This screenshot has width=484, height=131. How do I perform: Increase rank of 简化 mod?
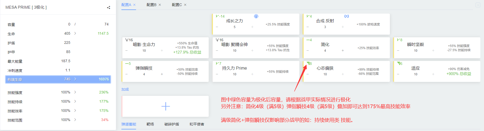click(343, 51)
